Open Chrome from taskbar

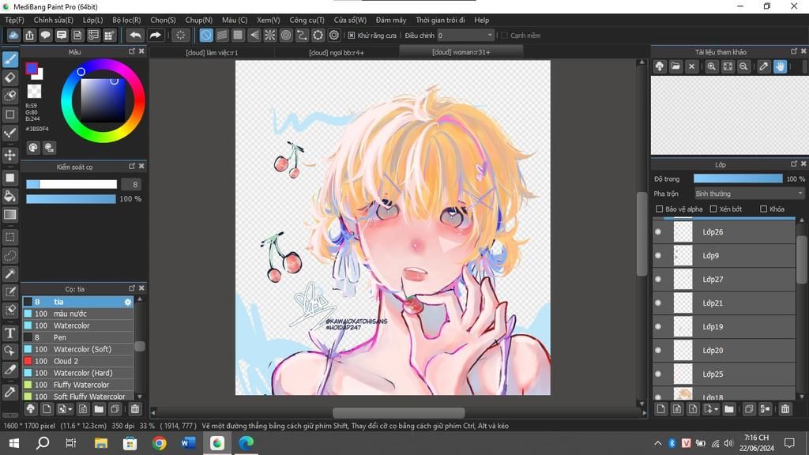click(160, 443)
